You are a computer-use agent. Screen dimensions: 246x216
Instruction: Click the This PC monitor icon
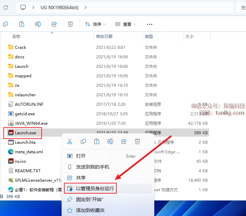point(23,7)
